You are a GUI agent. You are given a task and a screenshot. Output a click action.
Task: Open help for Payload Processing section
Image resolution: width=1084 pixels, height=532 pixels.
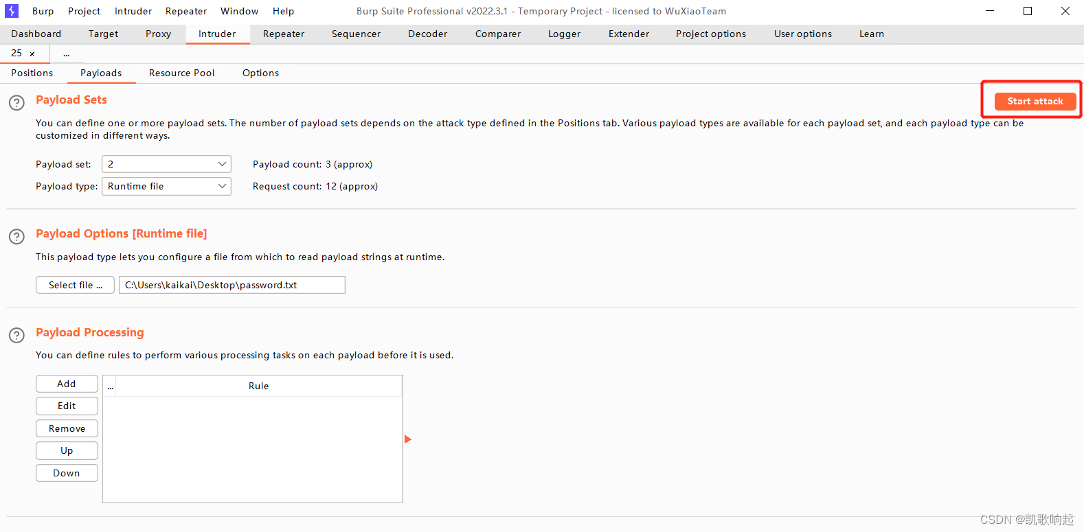[16, 335]
